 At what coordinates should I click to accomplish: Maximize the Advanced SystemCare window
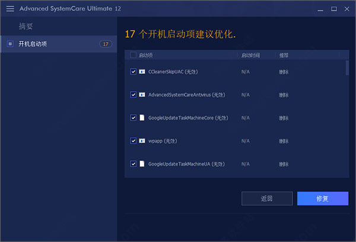click(x=333, y=9)
